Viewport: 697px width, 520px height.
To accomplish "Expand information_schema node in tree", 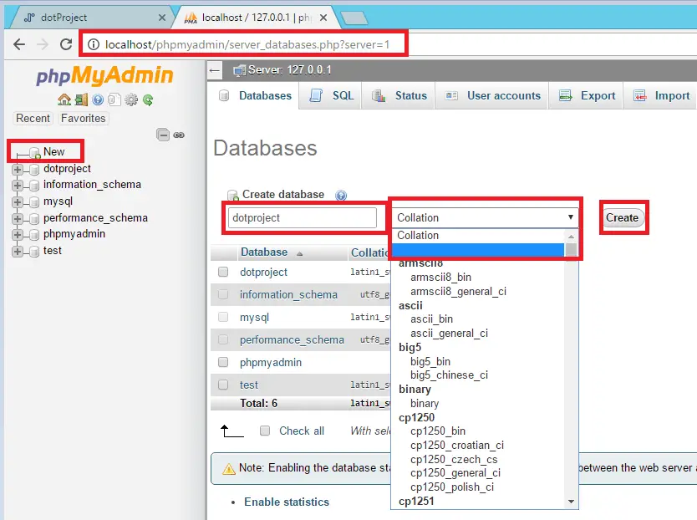I will pos(18,186).
